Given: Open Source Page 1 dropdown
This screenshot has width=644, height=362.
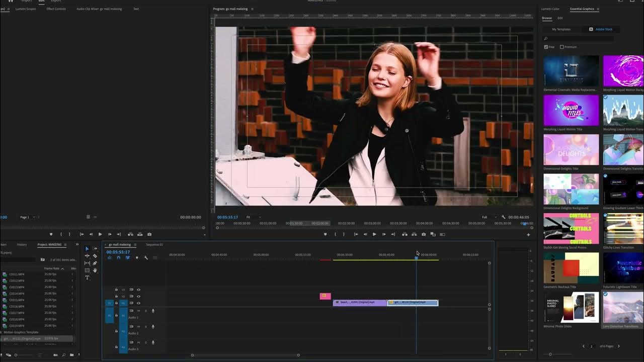Looking at the screenshot, I should coord(29,217).
